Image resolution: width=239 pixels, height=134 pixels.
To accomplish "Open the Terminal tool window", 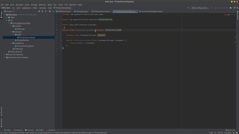I will pos(29,130).
